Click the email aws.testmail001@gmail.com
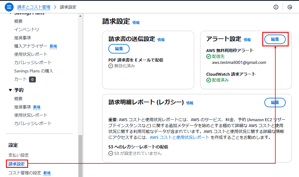The image size is (299, 177). click(x=239, y=62)
